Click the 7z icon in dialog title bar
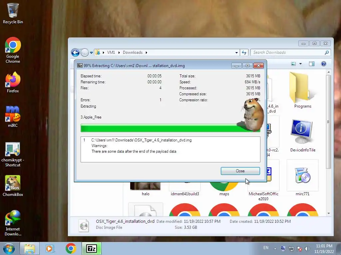 coord(80,65)
